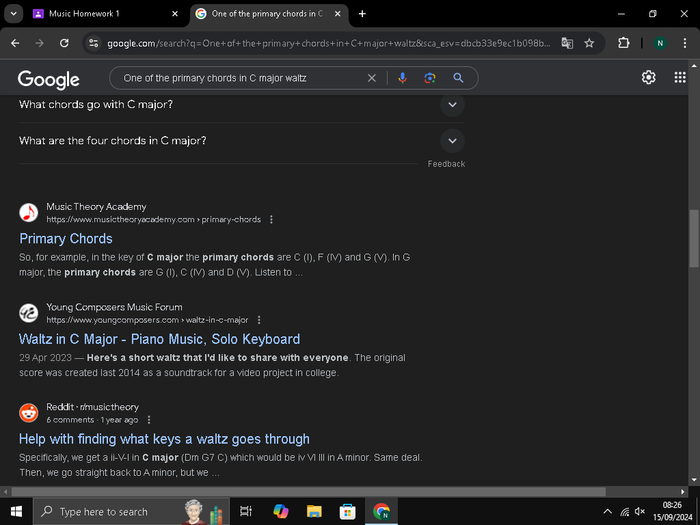
Task: Open the Google apps grid
Action: [679, 77]
